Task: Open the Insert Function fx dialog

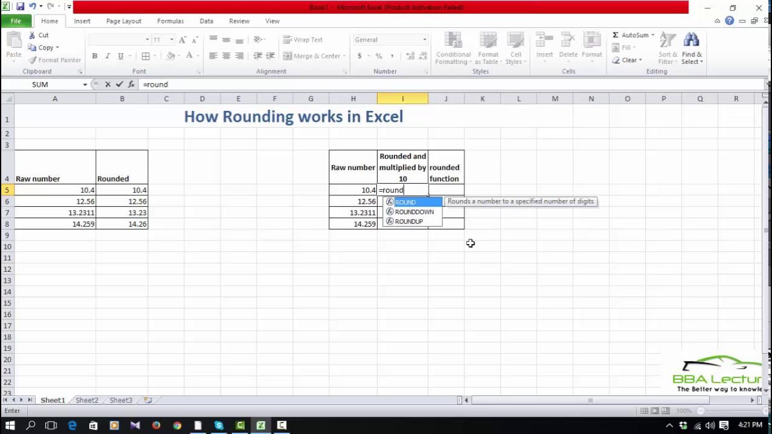Action: [x=131, y=84]
